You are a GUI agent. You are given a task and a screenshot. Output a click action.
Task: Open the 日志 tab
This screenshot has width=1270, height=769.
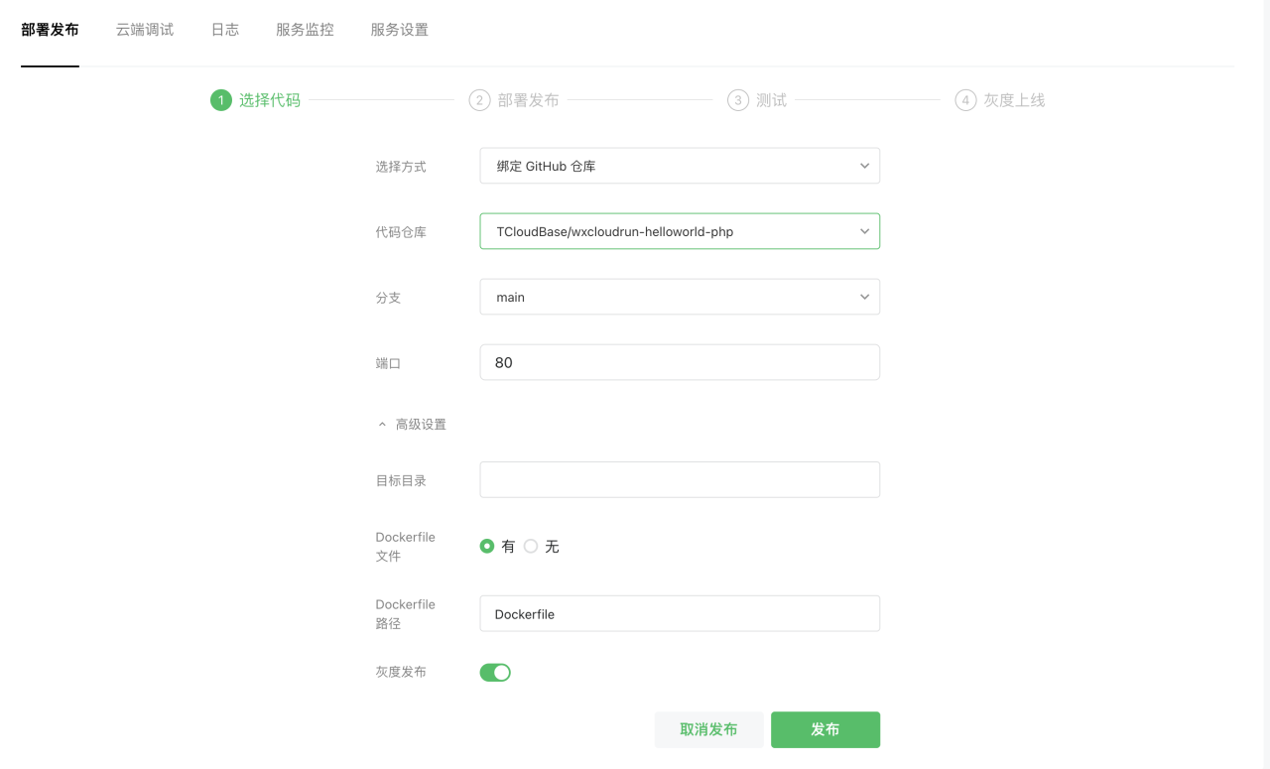pos(225,30)
